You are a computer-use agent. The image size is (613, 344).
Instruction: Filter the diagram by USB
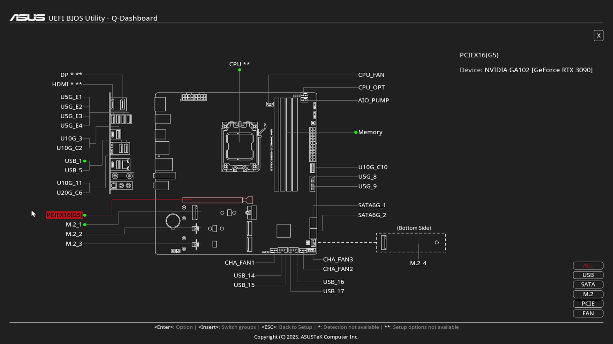588,275
